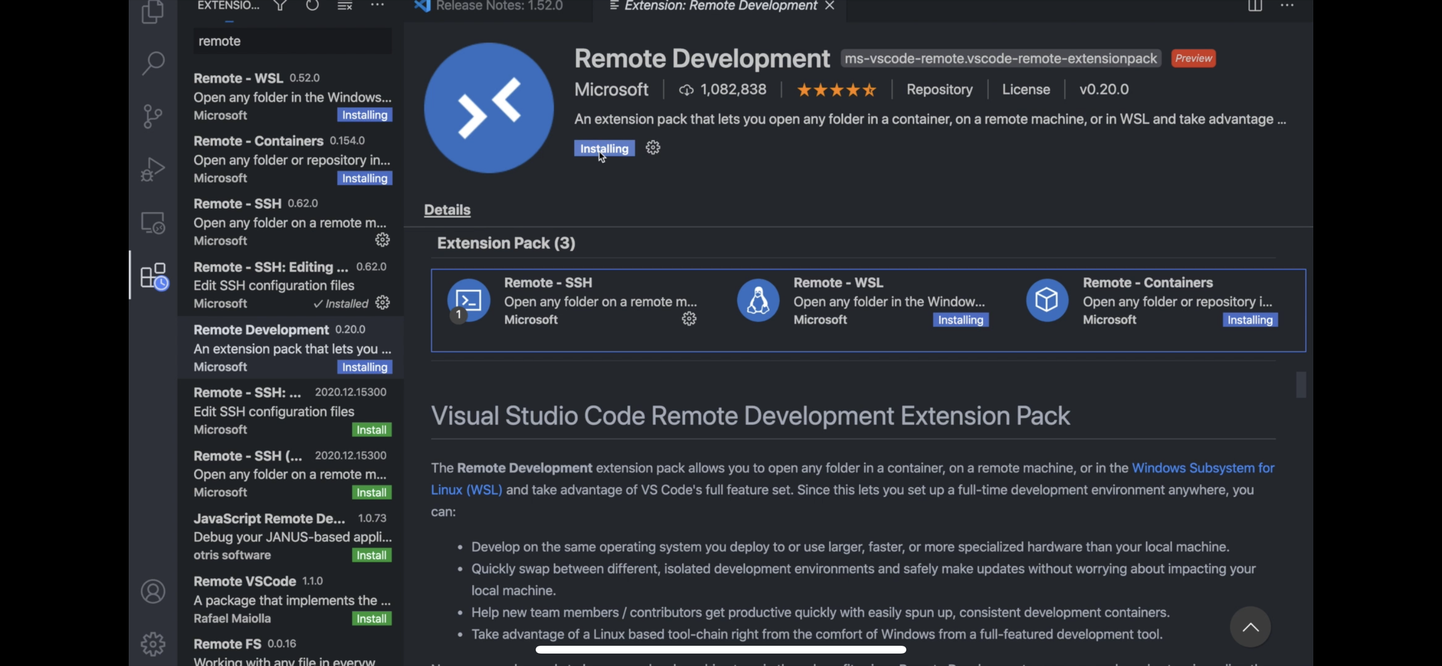Refresh the extensions list
Viewport: 1442px width, 666px height.
[x=312, y=6]
